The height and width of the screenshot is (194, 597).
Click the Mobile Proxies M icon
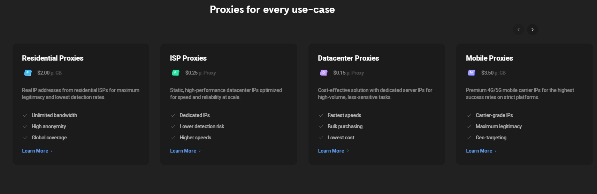point(472,72)
